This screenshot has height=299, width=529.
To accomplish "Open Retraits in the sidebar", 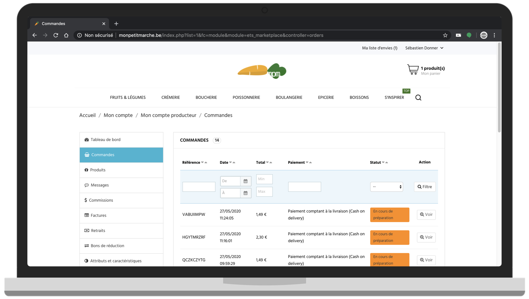I will point(121,231).
